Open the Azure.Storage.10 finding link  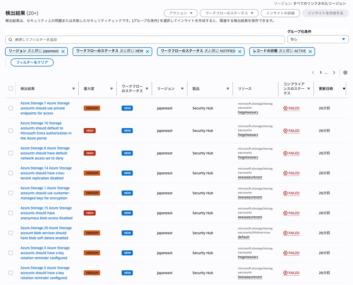(46, 131)
